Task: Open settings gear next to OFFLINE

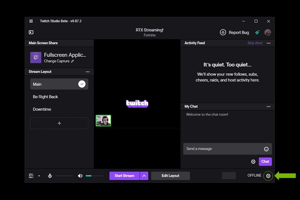Action: click(268, 176)
